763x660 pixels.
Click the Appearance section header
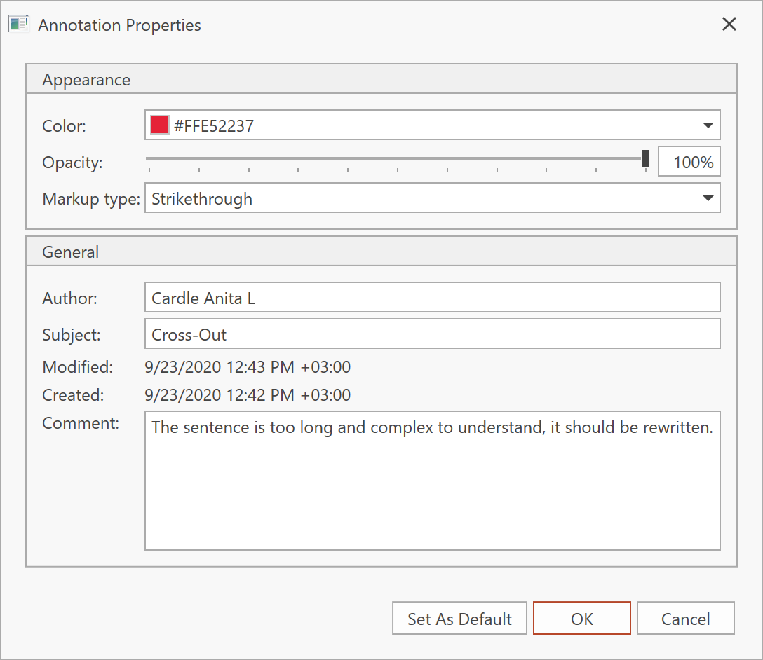[86, 80]
